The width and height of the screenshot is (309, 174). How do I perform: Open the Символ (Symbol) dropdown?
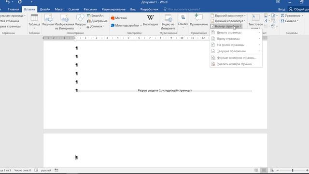(x=290, y=21)
